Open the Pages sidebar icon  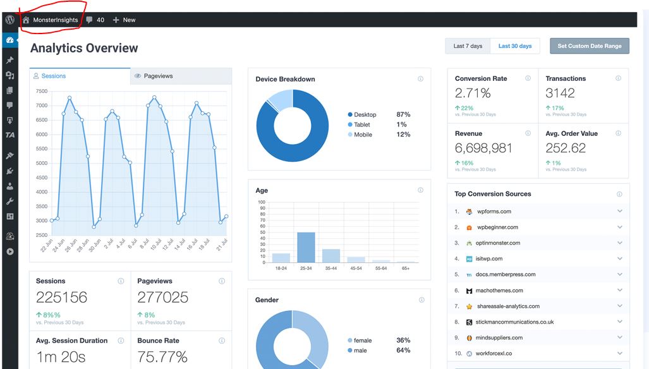(x=10, y=90)
